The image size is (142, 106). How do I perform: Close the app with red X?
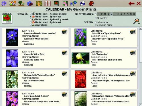(x=139, y=3)
